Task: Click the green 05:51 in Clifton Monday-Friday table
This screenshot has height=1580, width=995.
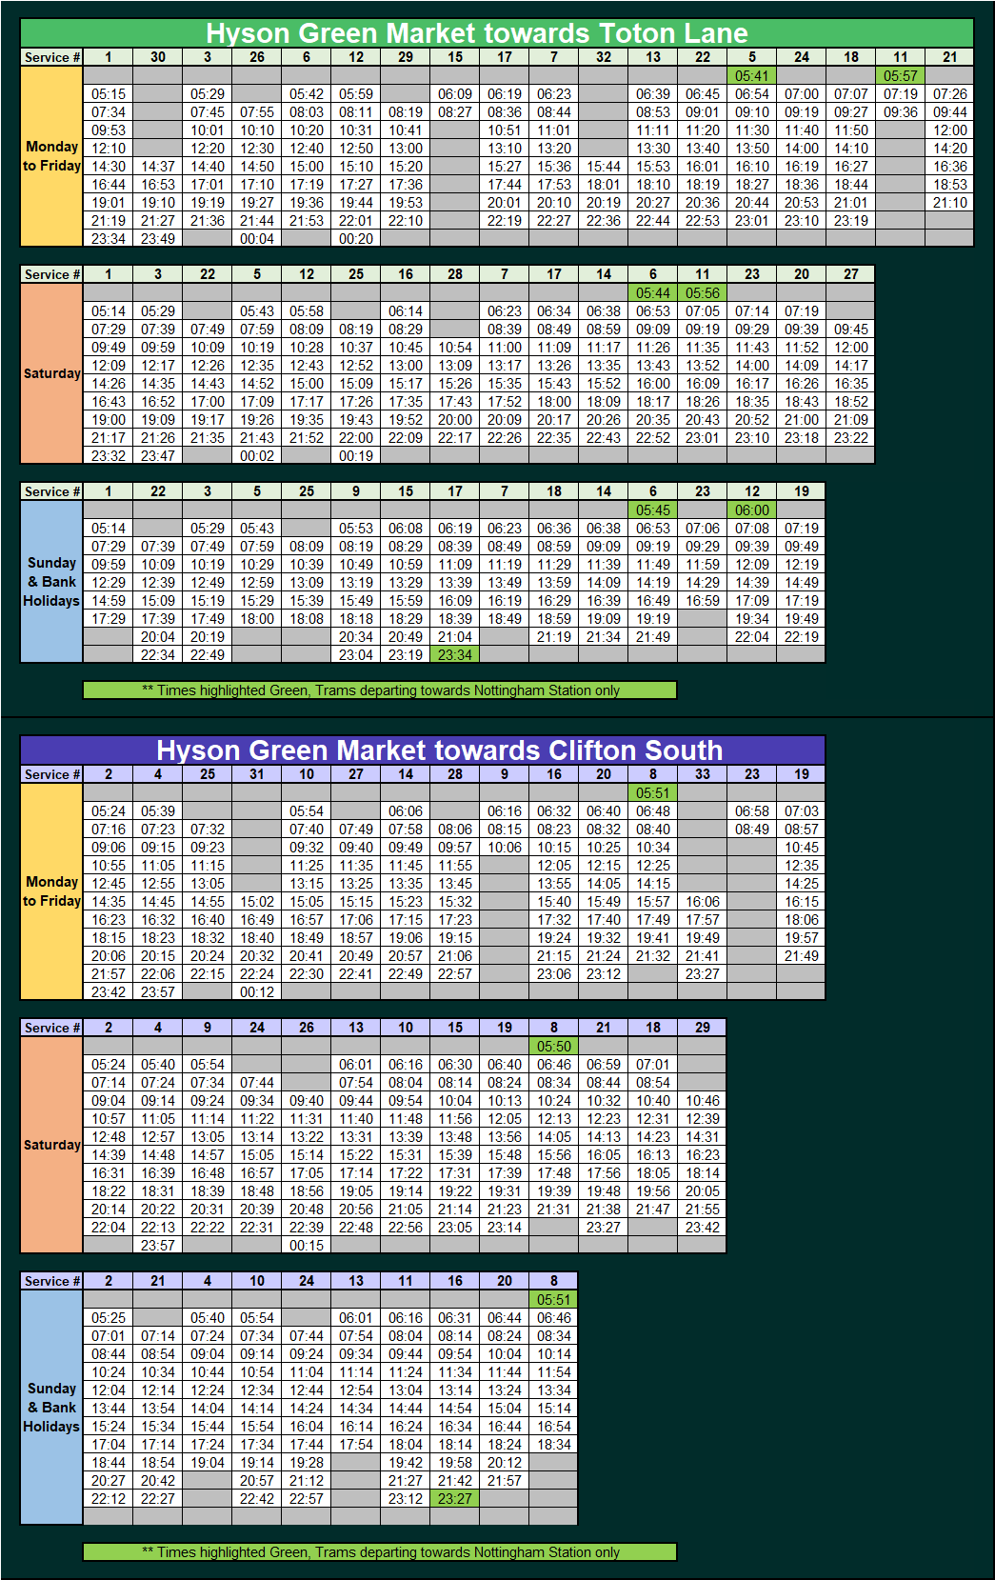Action: tap(653, 792)
